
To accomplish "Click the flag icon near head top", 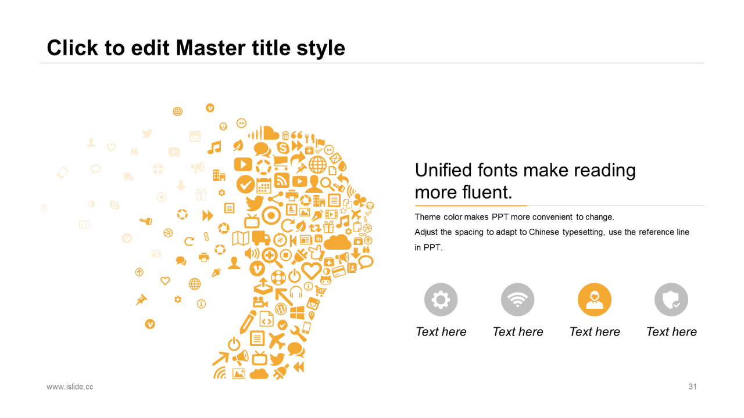I will (x=320, y=143).
